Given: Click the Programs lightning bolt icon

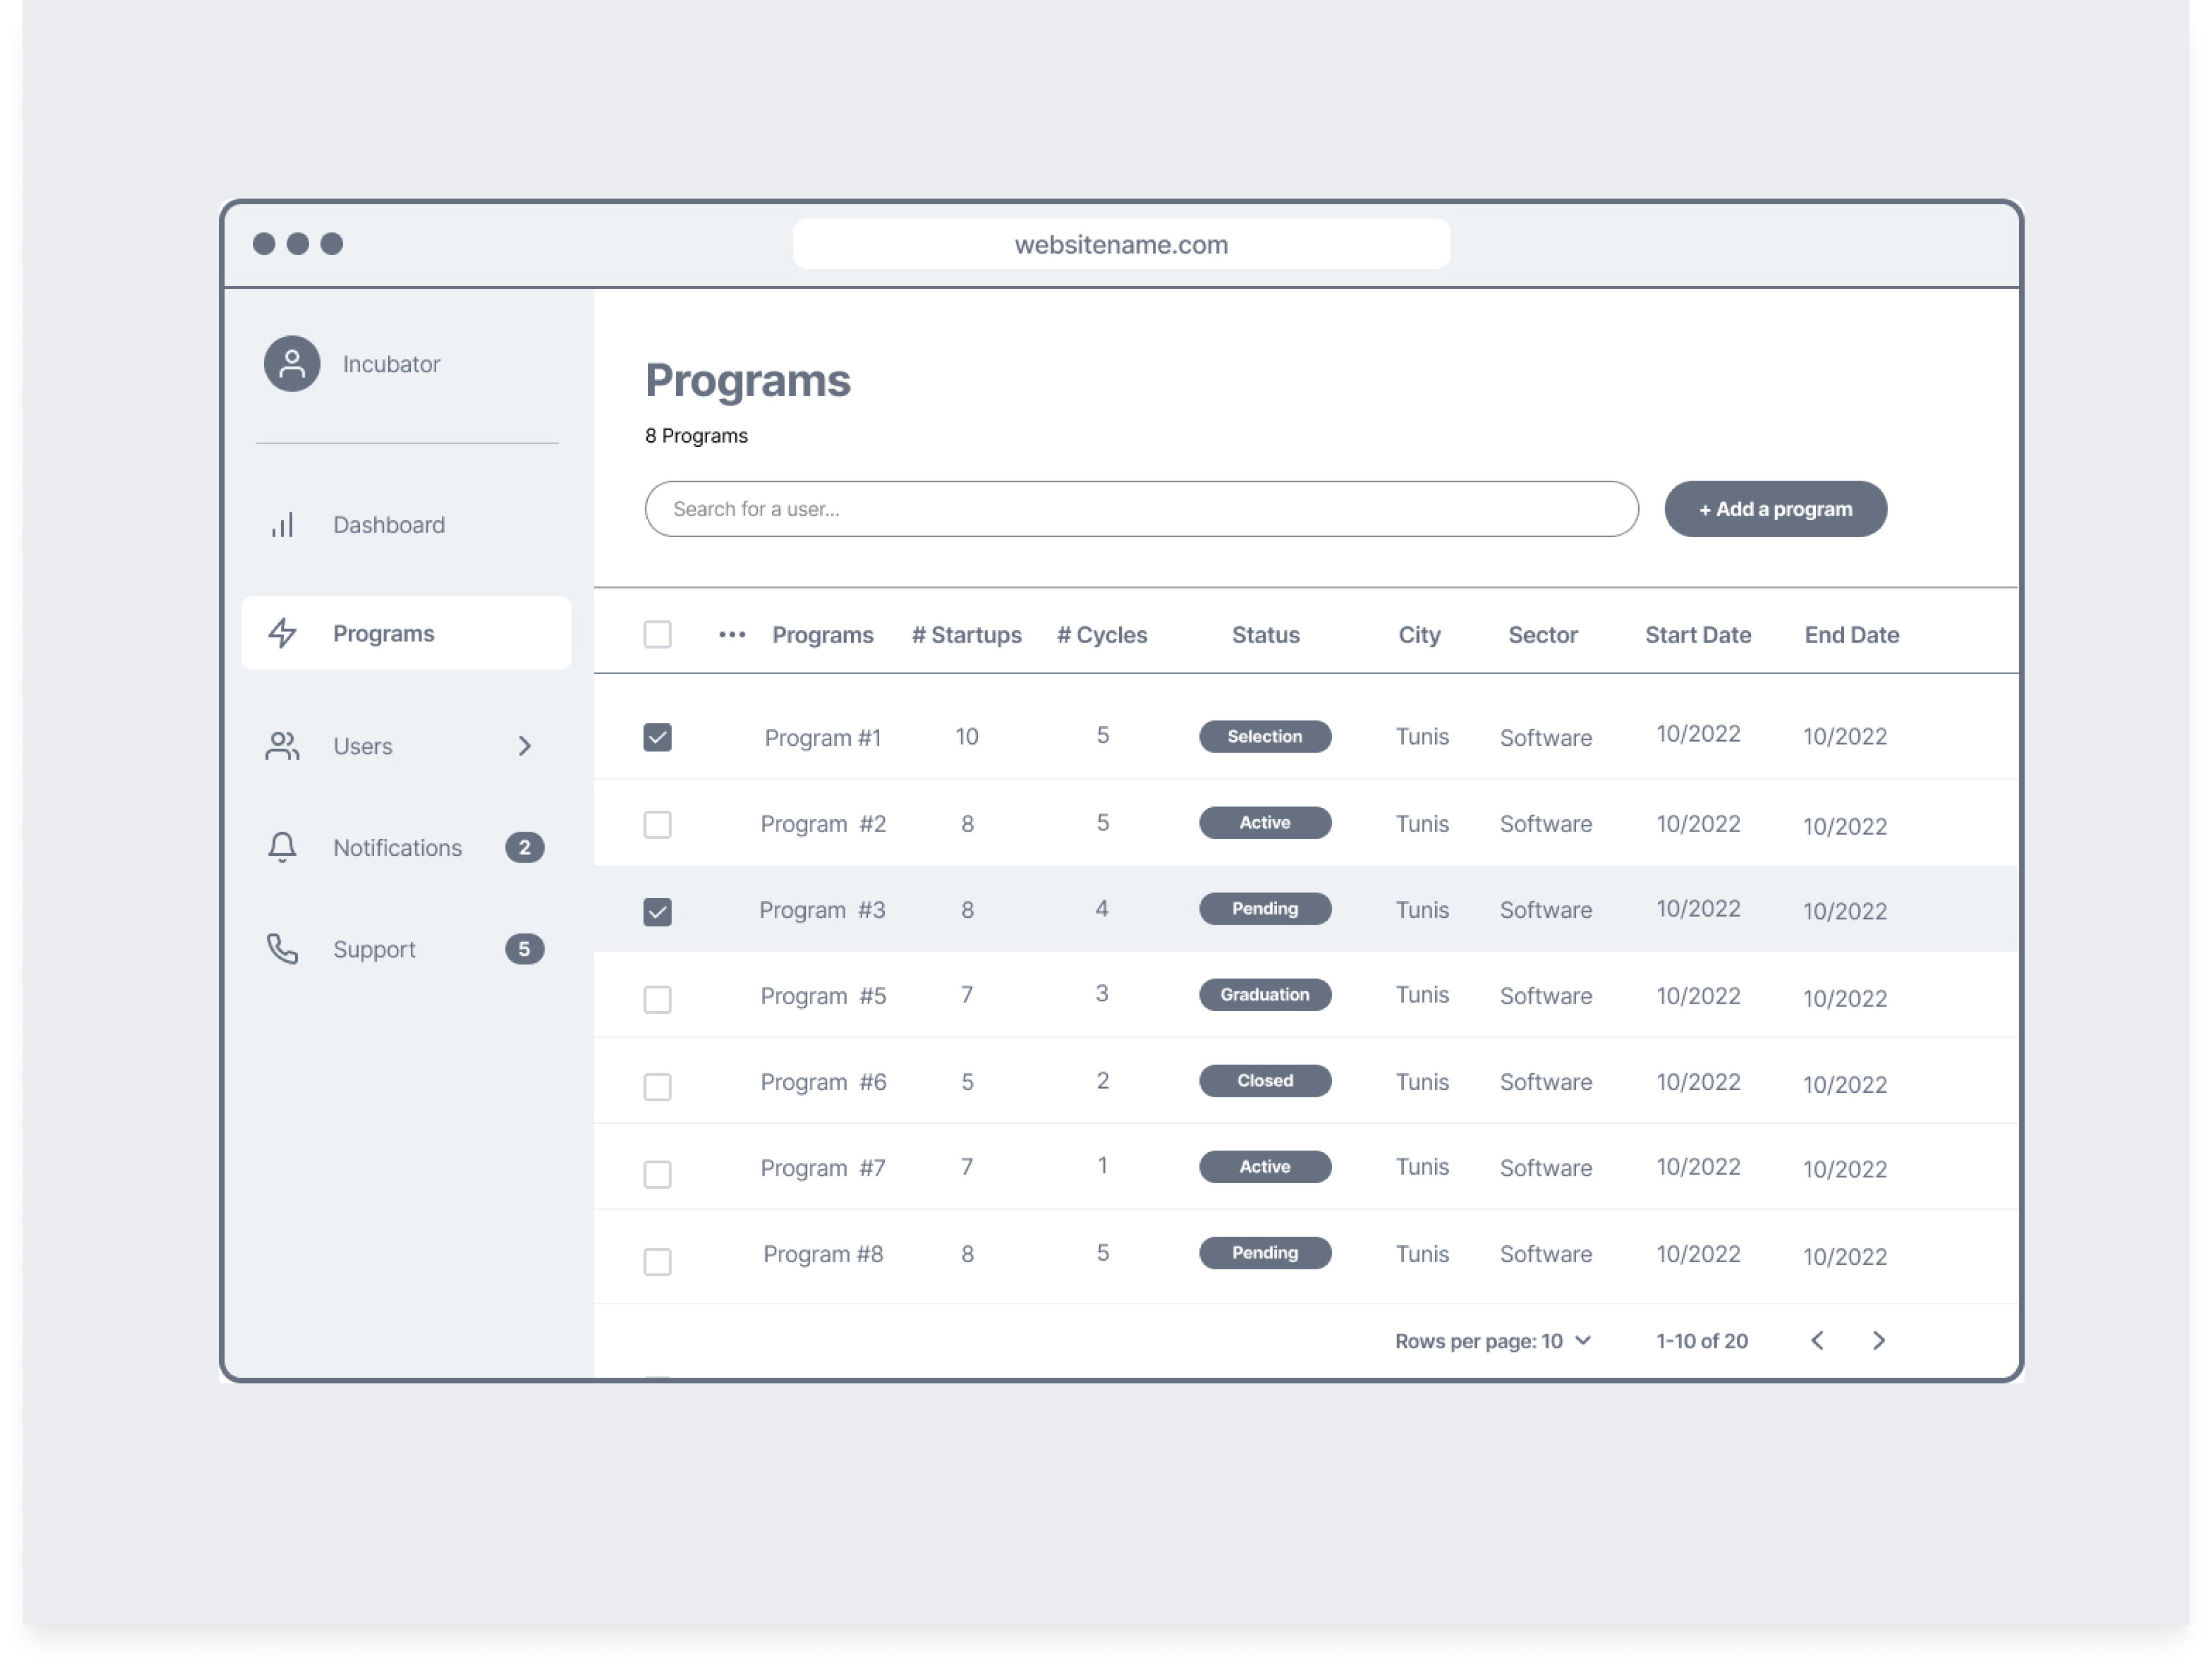Looking at the screenshot, I should [283, 633].
